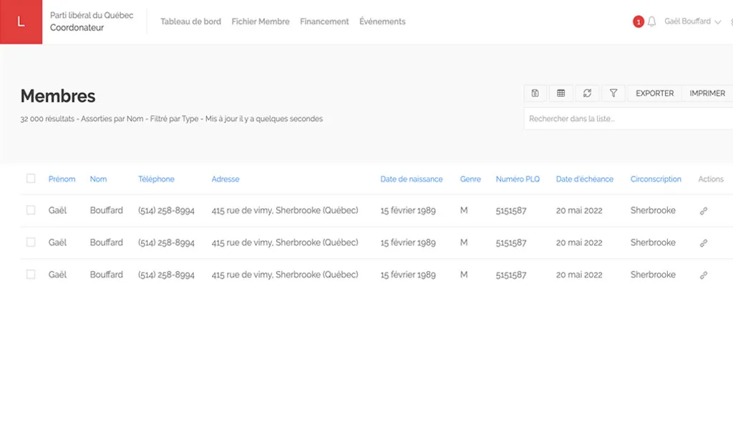
Task: Click the save view icon in toolbar
Action: pyautogui.click(x=535, y=93)
